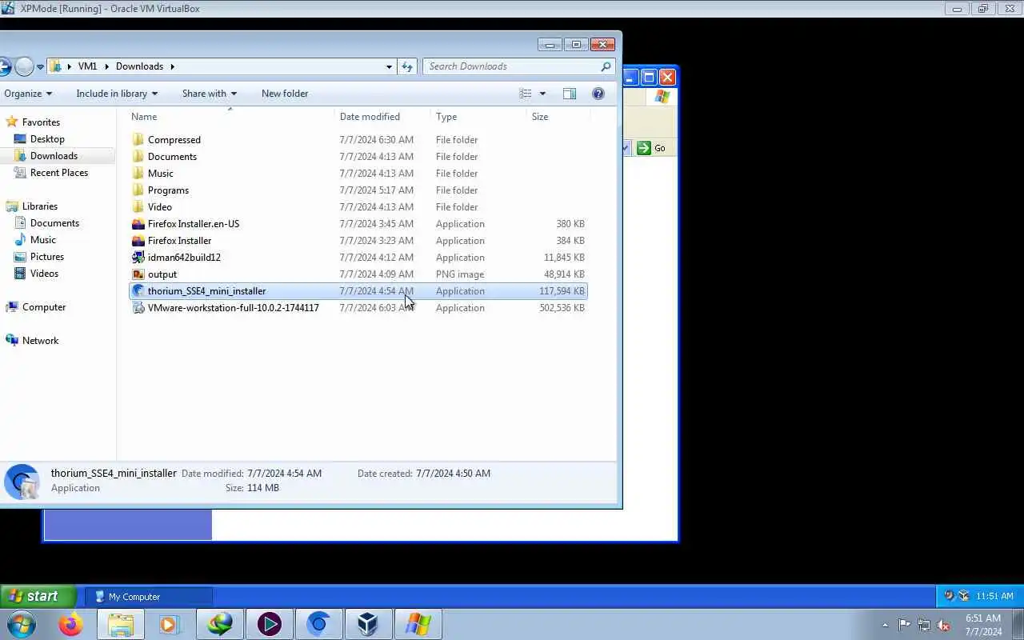
Task: Select the Music folder icon in file list
Action: (138, 173)
